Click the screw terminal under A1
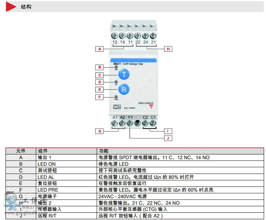266x220 pixels. (x=114, y=123)
